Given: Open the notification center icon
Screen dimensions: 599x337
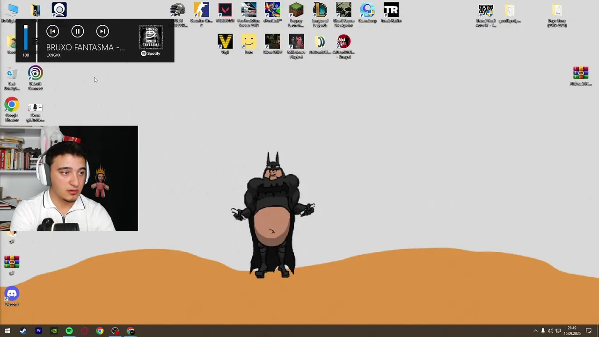Looking at the screenshot, I should pyautogui.click(x=589, y=331).
